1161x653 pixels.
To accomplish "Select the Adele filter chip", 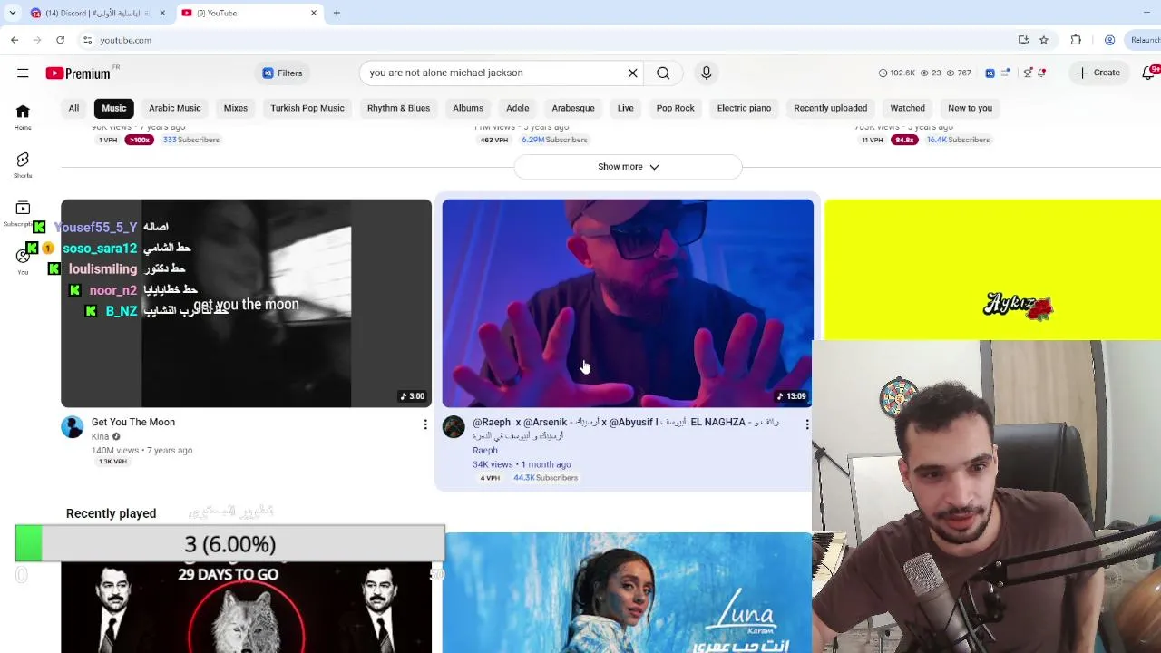I will click(x=518, y=108).
